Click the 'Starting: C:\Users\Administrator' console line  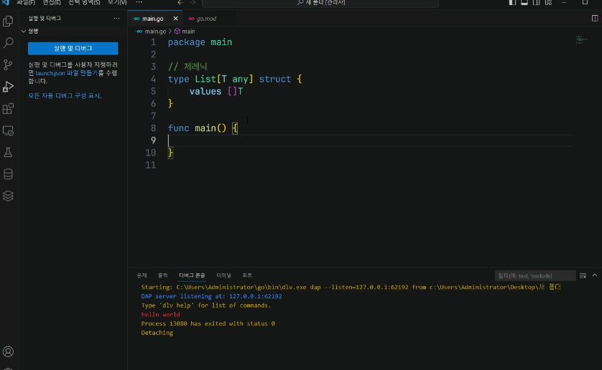tap(351, 287)
